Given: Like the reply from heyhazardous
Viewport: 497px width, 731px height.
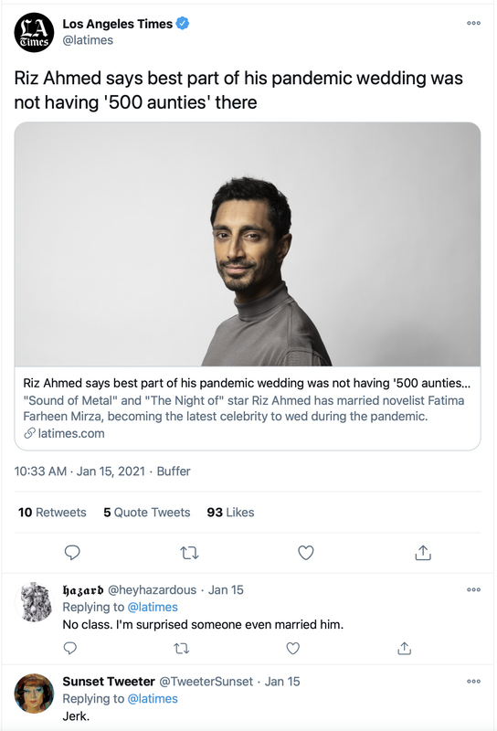Looking at the screenshot, I should coord(292,648).
